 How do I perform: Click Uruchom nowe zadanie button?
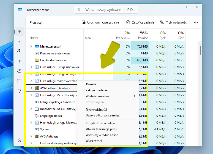101,22
